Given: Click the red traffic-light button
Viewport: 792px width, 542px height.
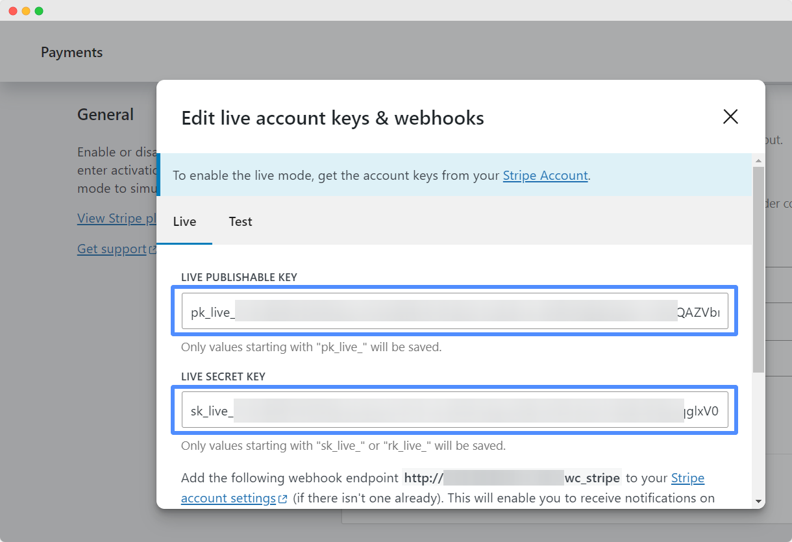Looking at the screenshot, I should (x=12, y=10).
